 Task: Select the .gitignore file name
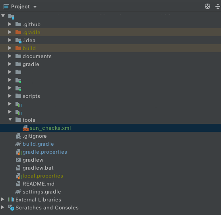tap(35, 136)
